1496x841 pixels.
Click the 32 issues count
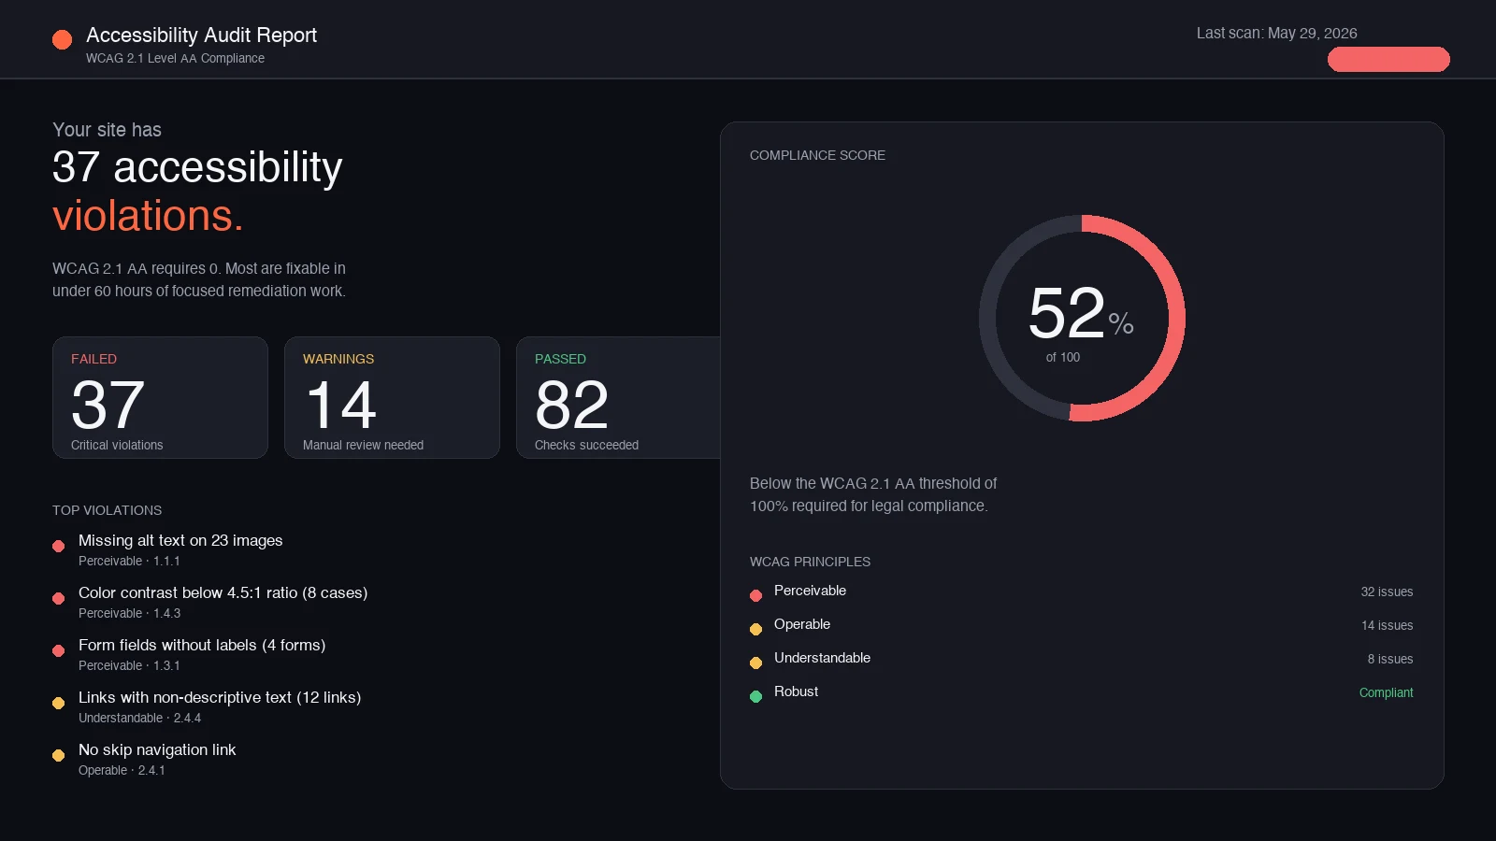[x=1387, y=592]
